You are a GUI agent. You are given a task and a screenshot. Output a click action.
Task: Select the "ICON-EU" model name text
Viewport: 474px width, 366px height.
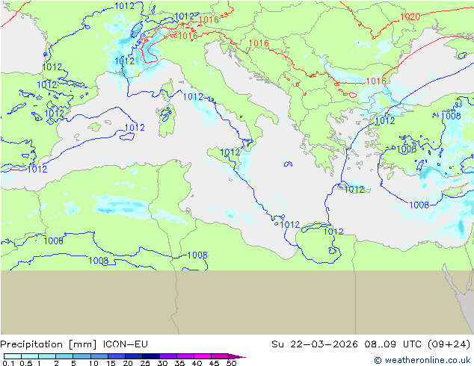pyautogui.click(x=126, y=344)
